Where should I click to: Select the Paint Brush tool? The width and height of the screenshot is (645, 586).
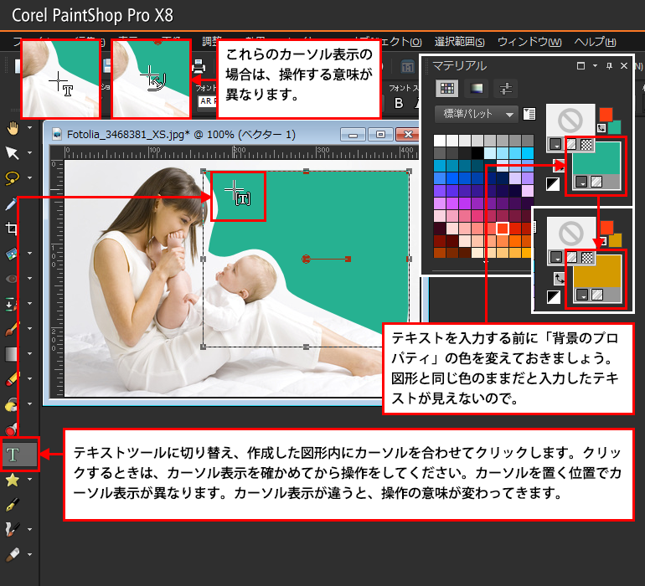(12, 329)
